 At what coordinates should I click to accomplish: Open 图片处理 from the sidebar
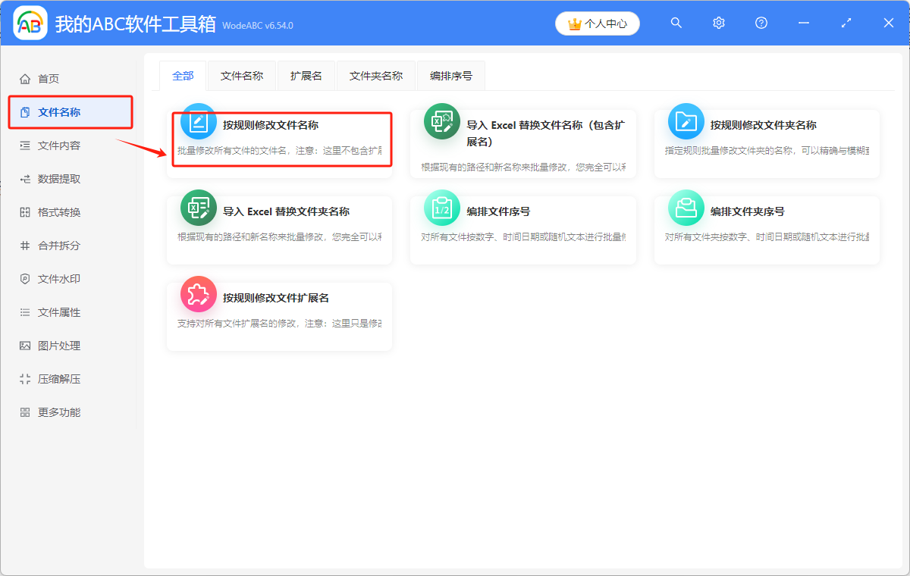[x=49, y=345]
